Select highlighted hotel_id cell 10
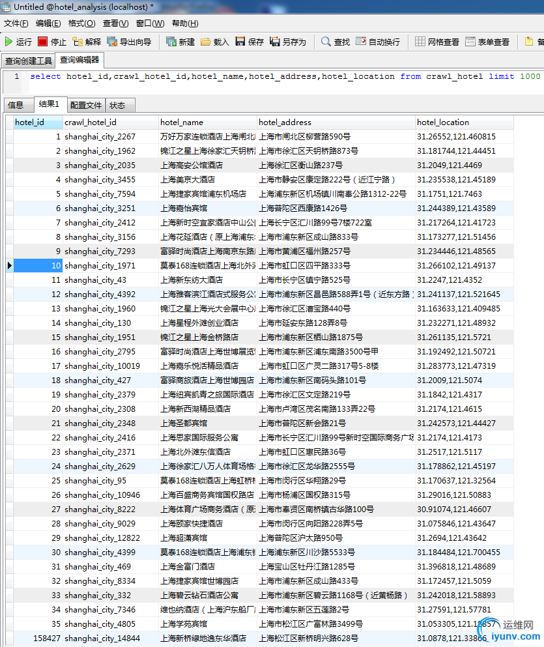This screenshot has height=647, width=544. point(38,266)
